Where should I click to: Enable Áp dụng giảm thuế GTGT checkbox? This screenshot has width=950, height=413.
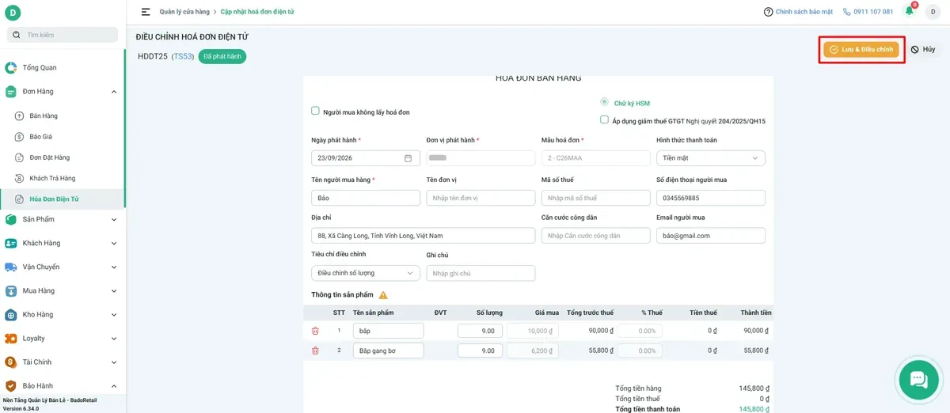coord(604,120)
